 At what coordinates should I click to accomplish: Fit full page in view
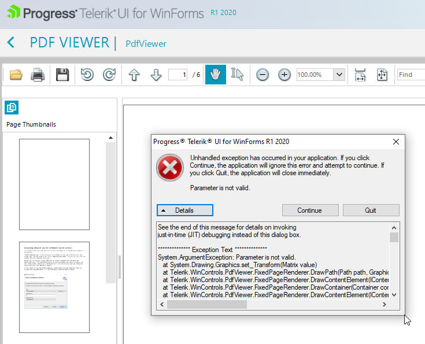point(382,75)
